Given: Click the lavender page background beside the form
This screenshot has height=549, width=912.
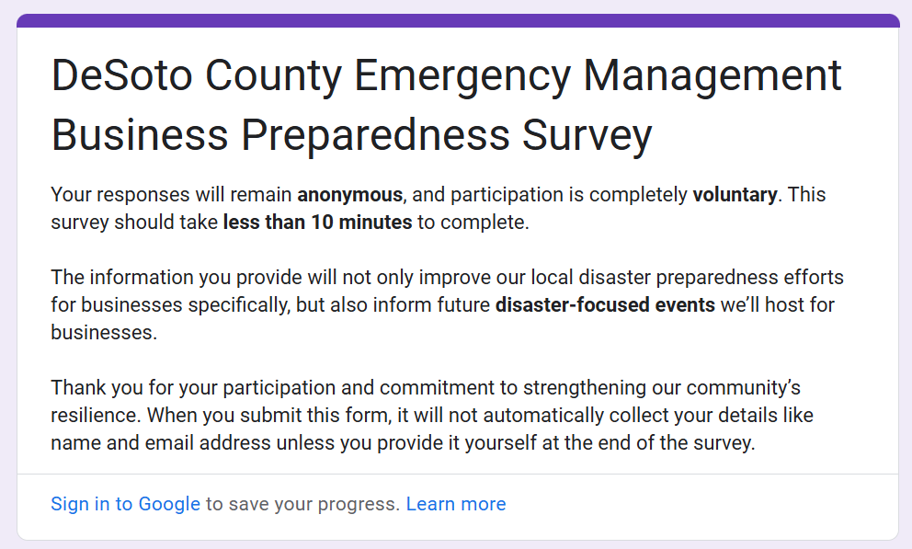Looking at the screenshot, I should [x=7, y=276].
